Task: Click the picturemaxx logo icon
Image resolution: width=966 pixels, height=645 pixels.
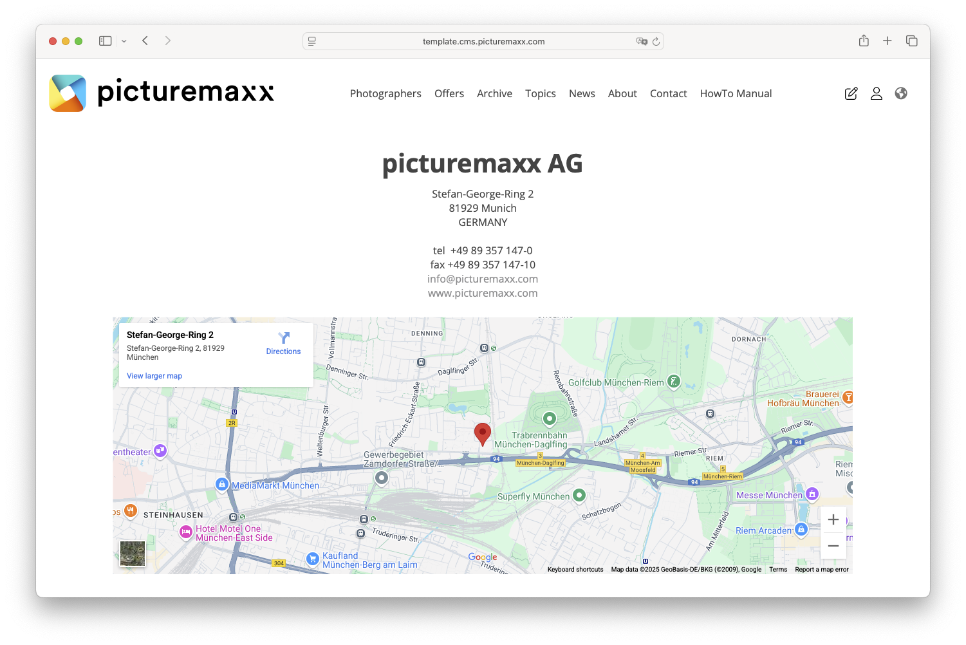Action: click(x=68, y=93)
